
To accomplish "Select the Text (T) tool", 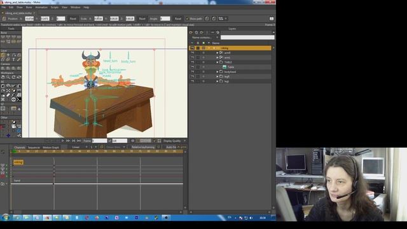I will (x=14, y=59).
